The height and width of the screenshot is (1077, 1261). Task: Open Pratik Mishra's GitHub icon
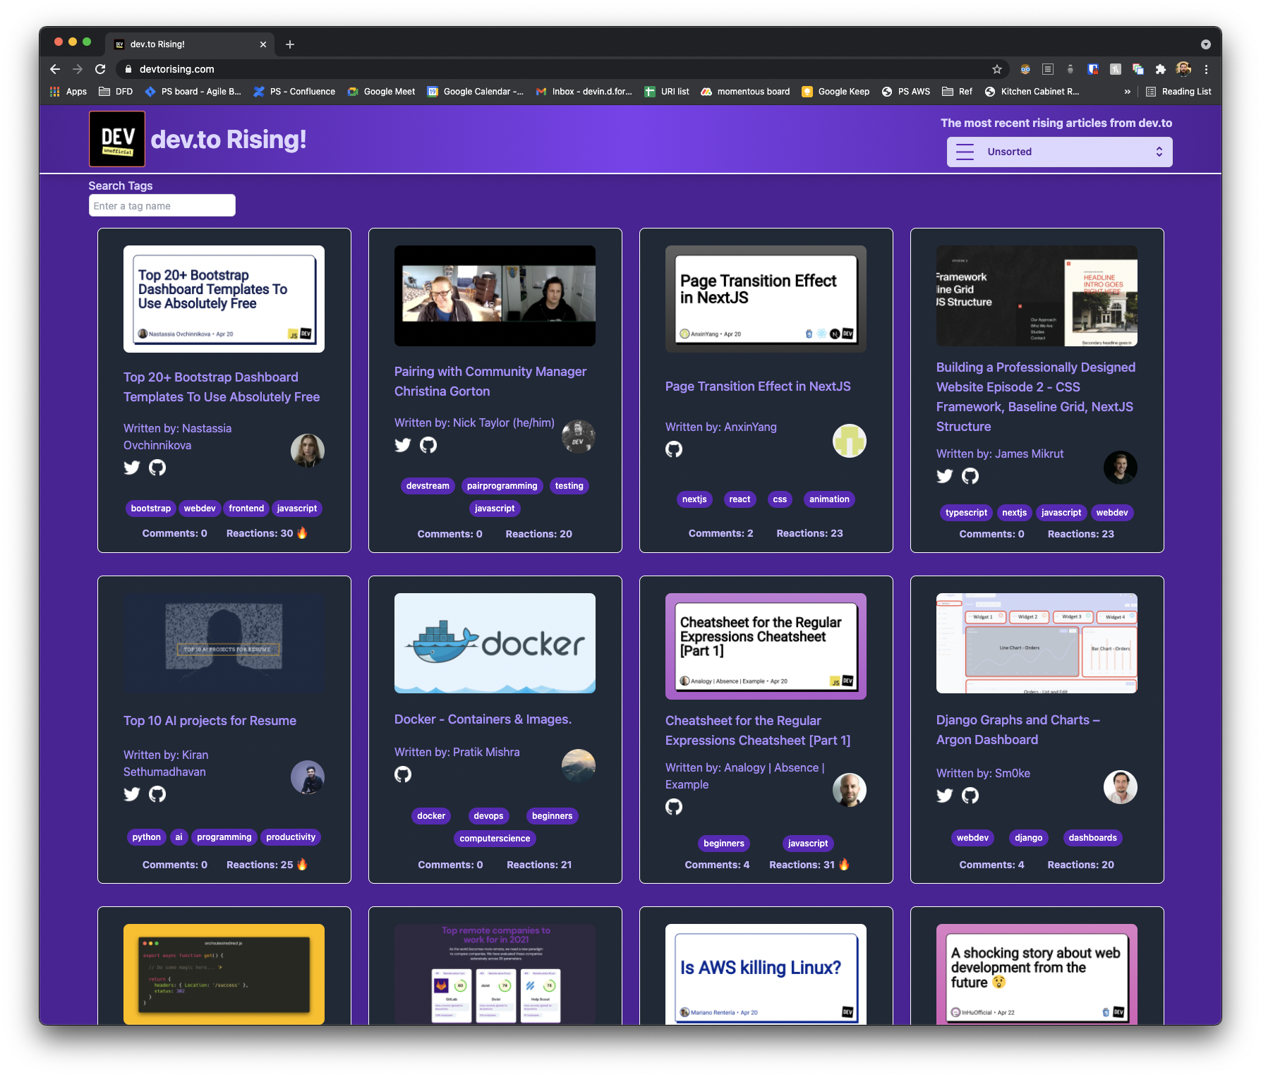(x=403, y=774)
